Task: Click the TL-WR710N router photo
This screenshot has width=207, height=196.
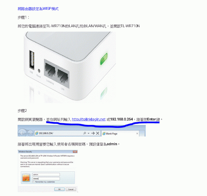Action: coord(70,67)
